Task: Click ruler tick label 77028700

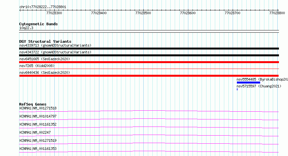Action: [x=233, y=13]
